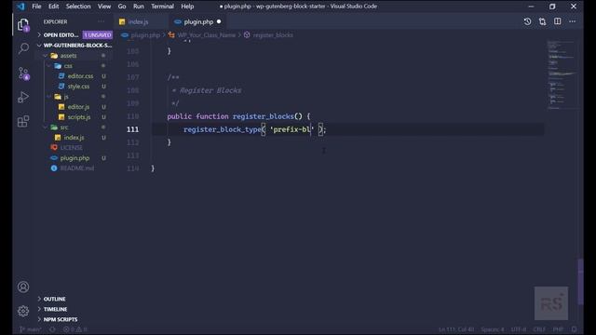596x335 pixels.
Task: Click the code minimap
Action: 562,74
